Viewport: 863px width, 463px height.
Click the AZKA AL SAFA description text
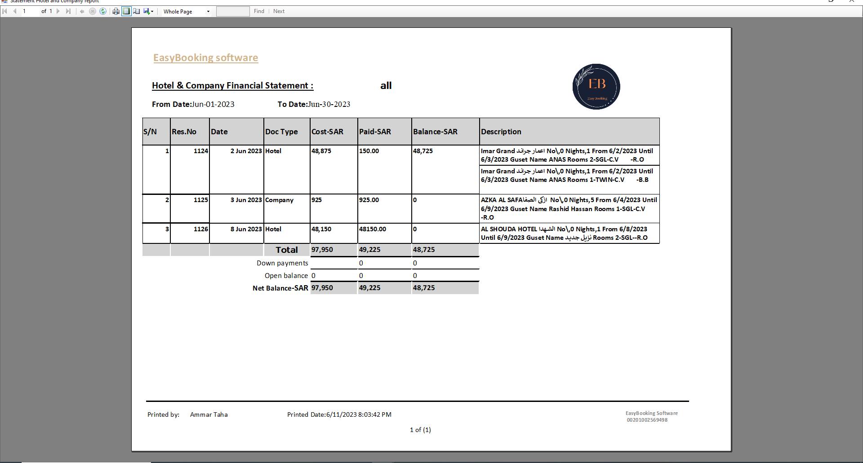click(569, 208)
